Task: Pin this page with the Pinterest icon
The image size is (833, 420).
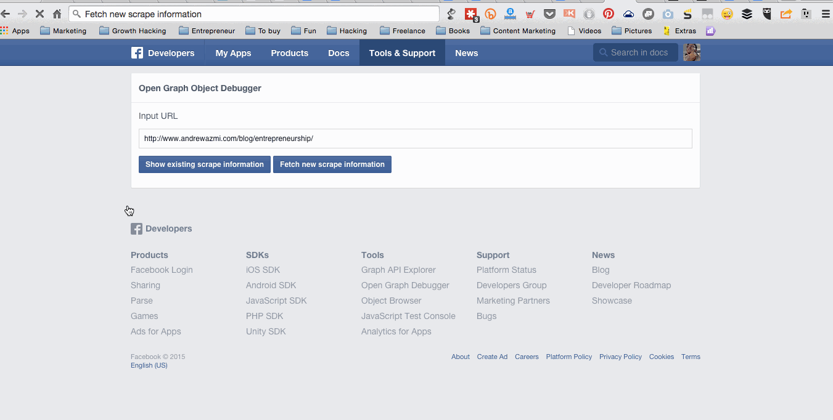Action: [x=609, y=14]
